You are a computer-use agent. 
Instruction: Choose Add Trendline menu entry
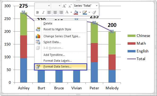click(x=60, y=55)
